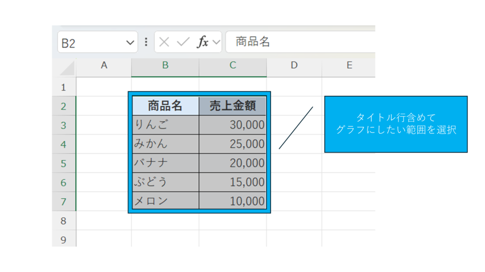485x272 pixels.
Task: Expand the dropdown arrow beside fx
Action: [216, 42]
